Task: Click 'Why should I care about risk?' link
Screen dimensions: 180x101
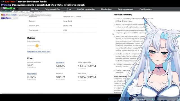Action: 39,52
